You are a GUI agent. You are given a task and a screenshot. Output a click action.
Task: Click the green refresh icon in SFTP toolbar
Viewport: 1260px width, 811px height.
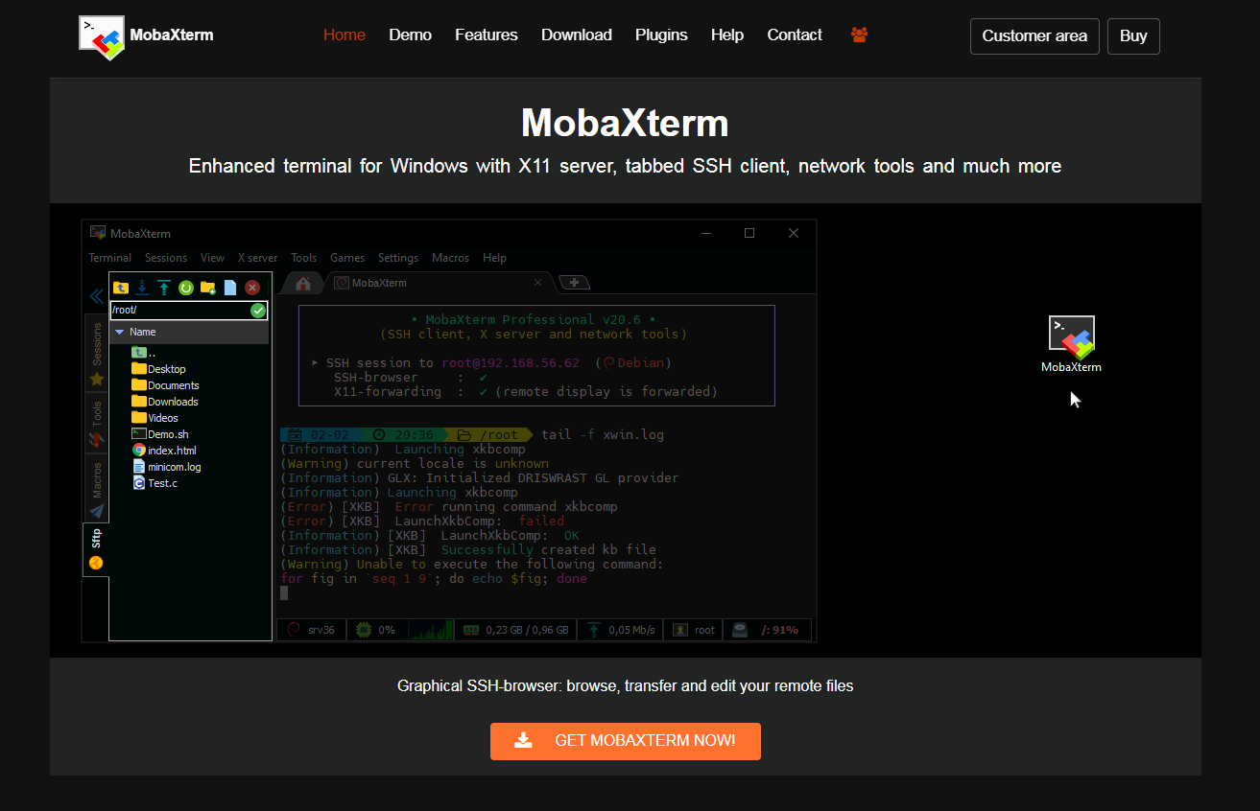click(x=186, y=287)
